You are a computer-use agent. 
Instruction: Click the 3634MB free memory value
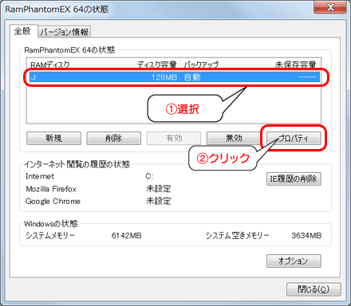(x=306, y=236)
